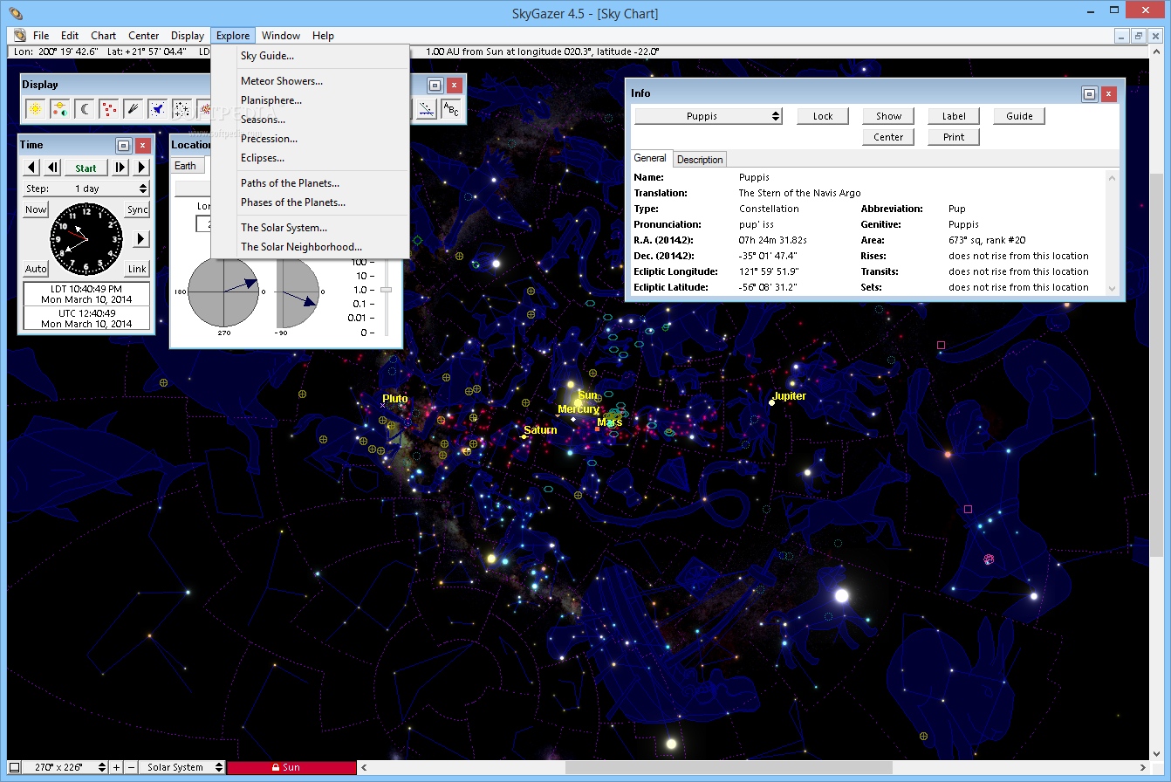Click the Pluto label on the sky chart
1171x782 pixels.
tap(394, 399)
